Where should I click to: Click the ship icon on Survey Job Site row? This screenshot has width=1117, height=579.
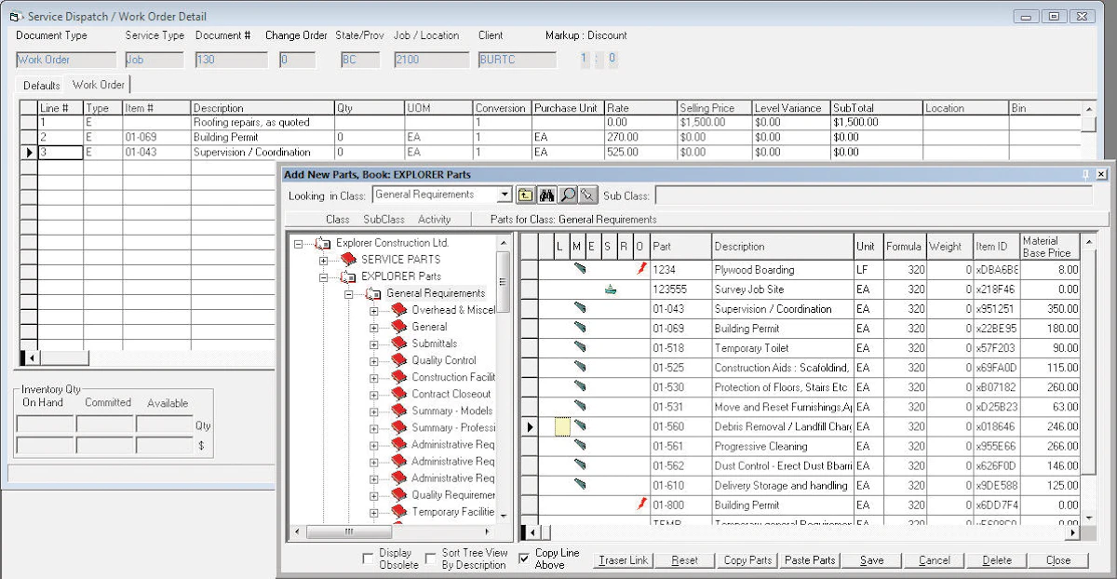point(611,289)
